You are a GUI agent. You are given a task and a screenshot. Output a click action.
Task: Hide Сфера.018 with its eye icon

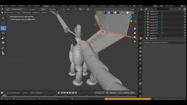(185, 33)
